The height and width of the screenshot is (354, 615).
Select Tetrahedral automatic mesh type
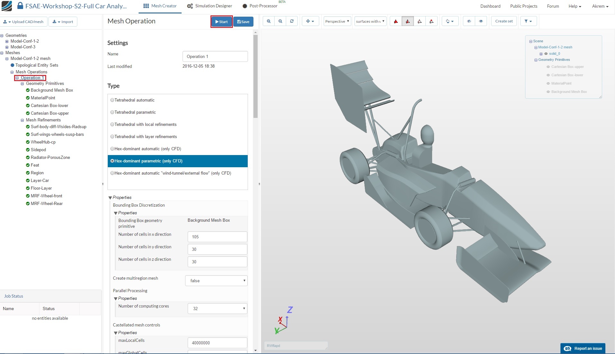pos(112,100)
